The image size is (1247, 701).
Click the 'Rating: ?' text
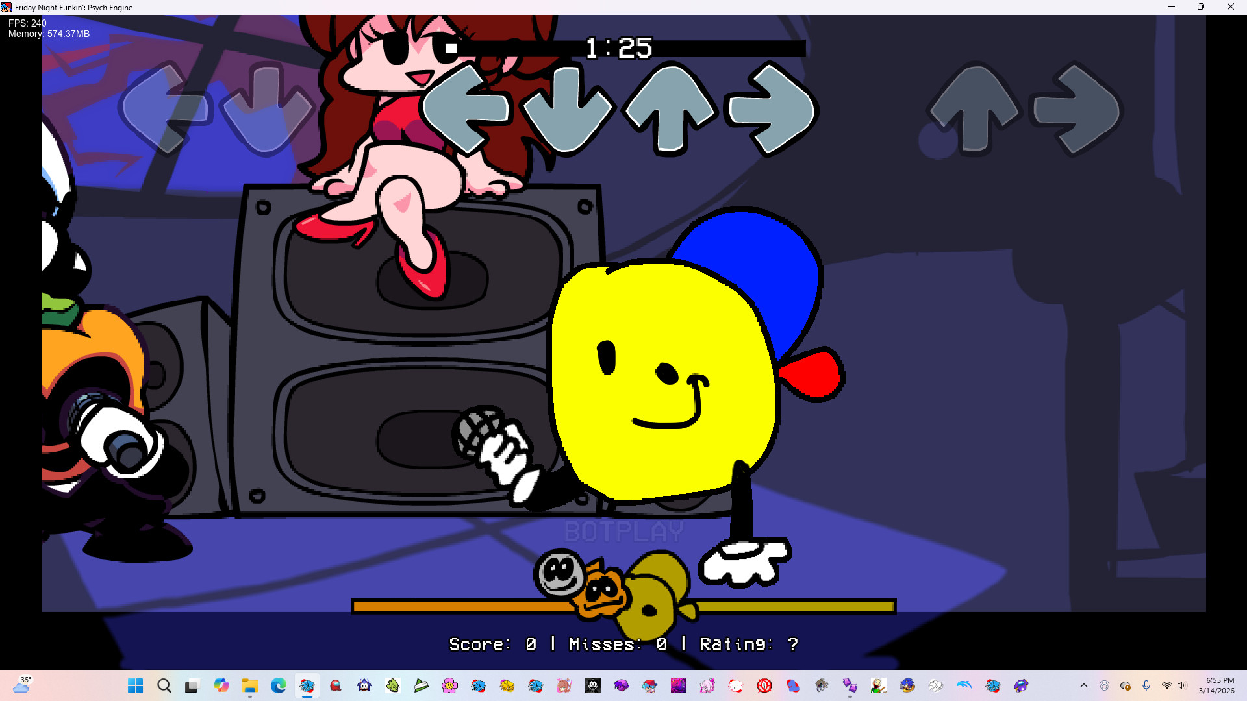(x=749, y=645)
